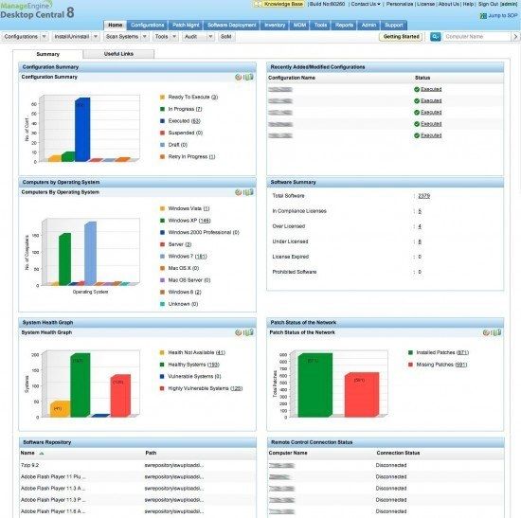Go to the Admin tab
This screenshot has height=518, width=521.
click(x=368, y=26)
